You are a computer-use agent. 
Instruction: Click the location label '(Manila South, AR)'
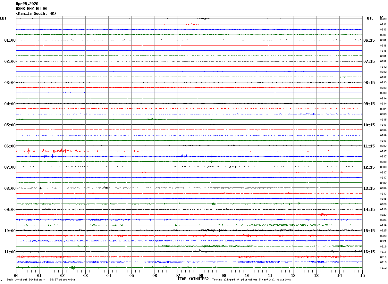point(36,13)
